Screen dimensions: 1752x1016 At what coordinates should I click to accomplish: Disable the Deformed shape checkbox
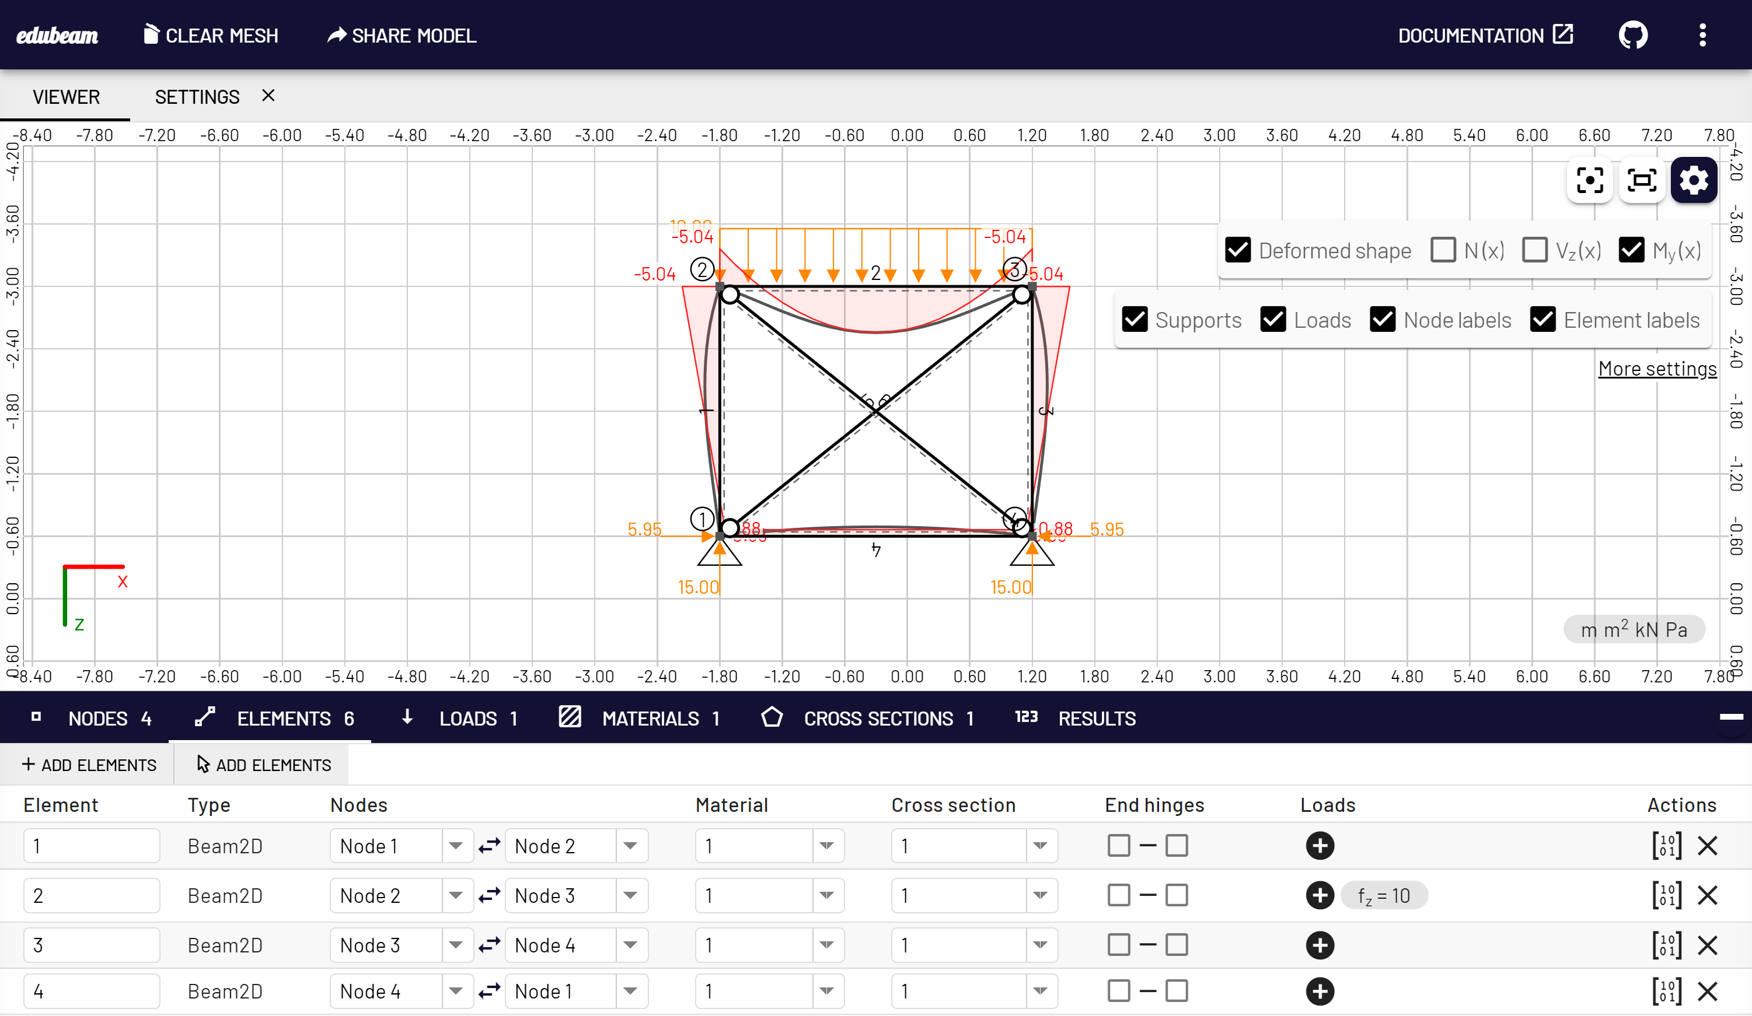1237,250
